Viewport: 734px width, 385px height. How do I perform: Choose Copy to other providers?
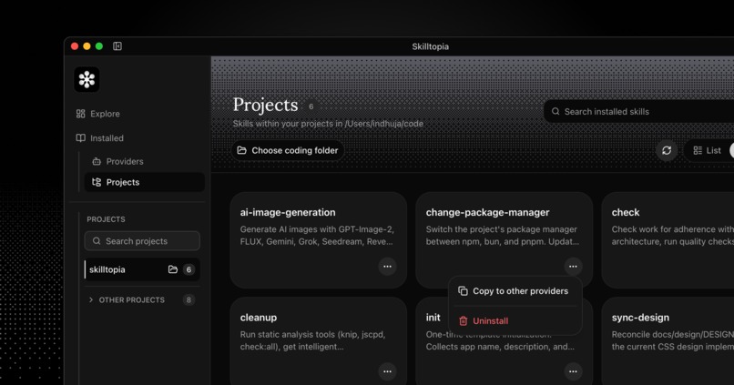(515, 291)
